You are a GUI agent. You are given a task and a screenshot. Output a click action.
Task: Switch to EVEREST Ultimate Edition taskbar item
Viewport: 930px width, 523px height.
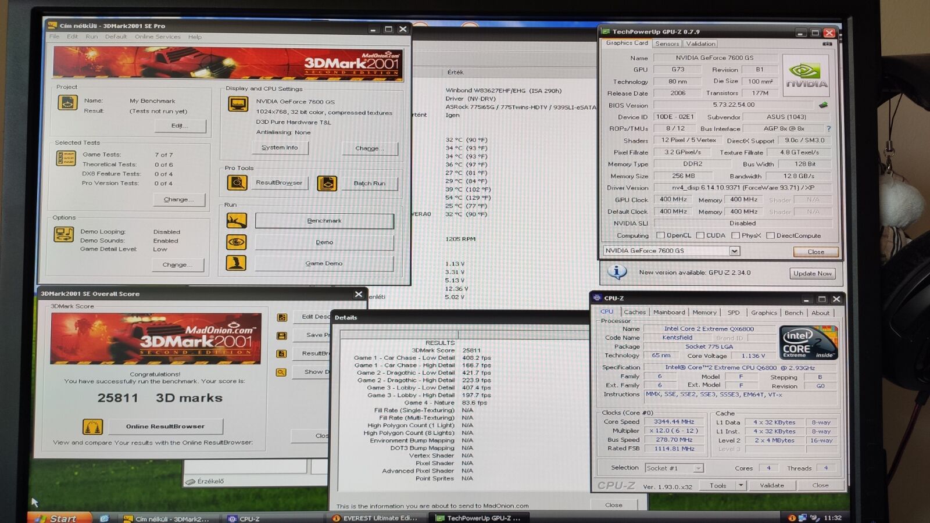[x=375, y=518]
